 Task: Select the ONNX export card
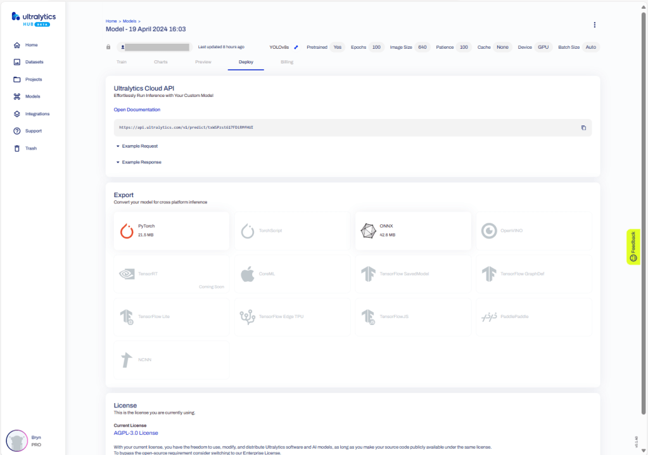pyautogui.click(x=413, y=231)
